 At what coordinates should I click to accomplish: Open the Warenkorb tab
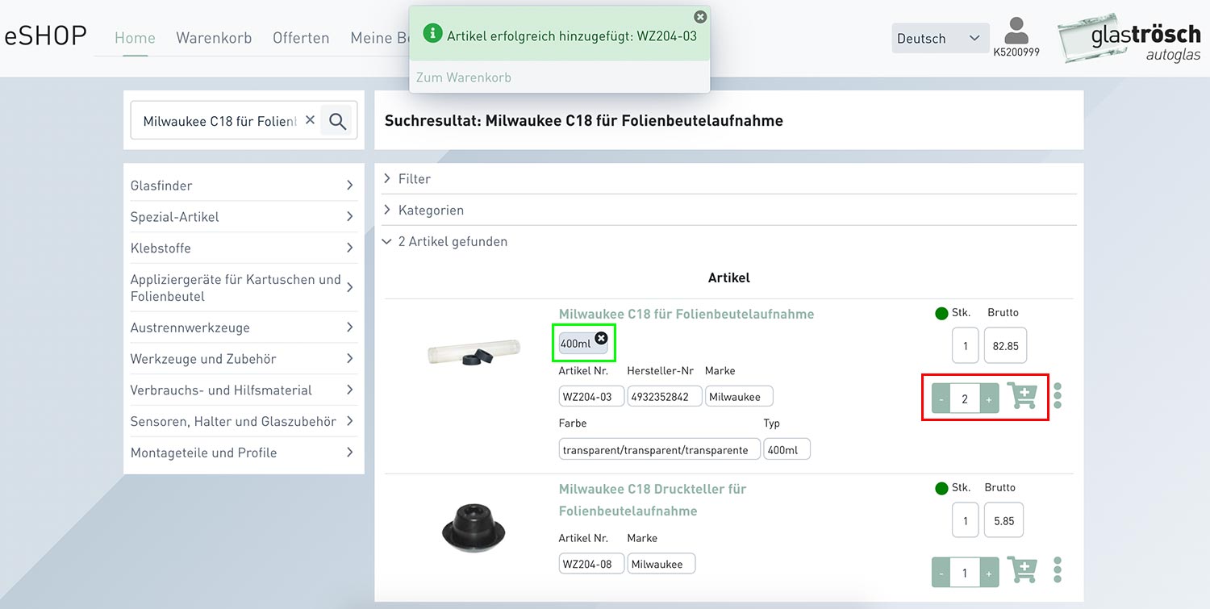[x=214, y=38]
